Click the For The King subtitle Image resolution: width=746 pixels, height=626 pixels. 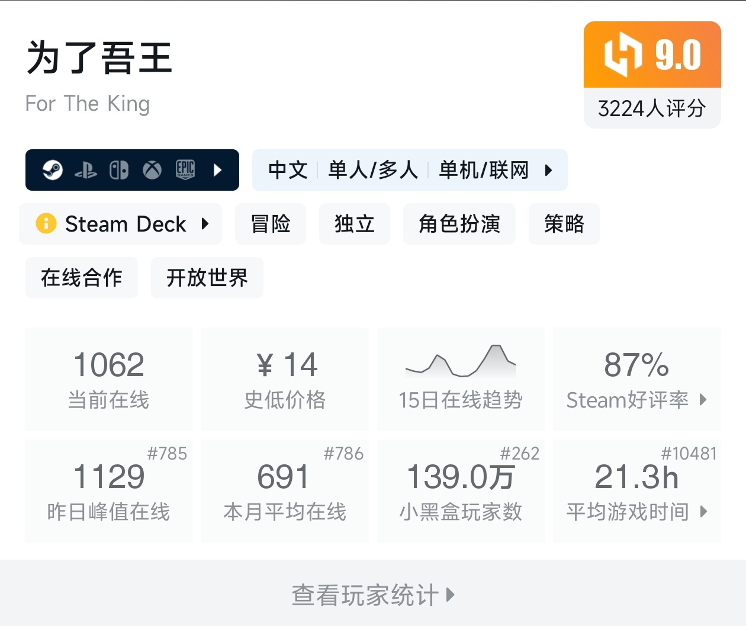click(x=88, y=104)
